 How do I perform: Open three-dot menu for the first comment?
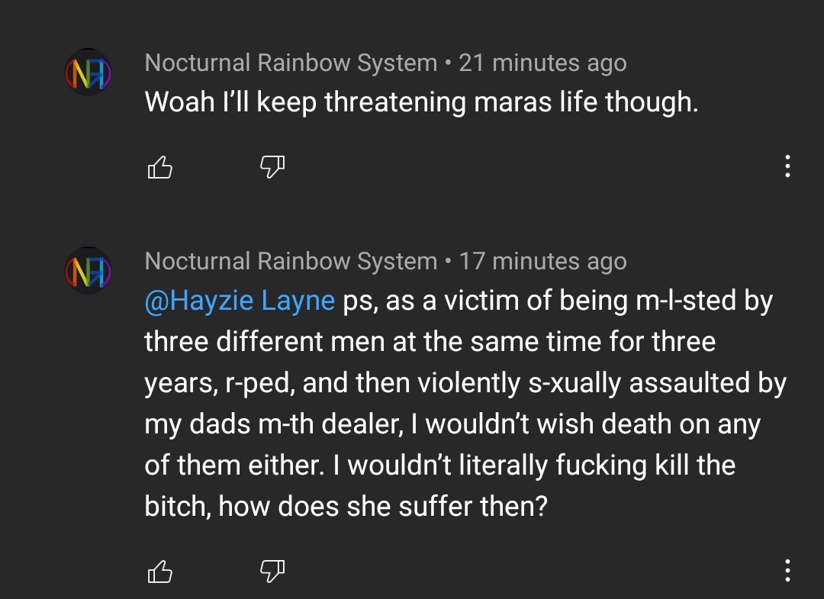point(787,166)
